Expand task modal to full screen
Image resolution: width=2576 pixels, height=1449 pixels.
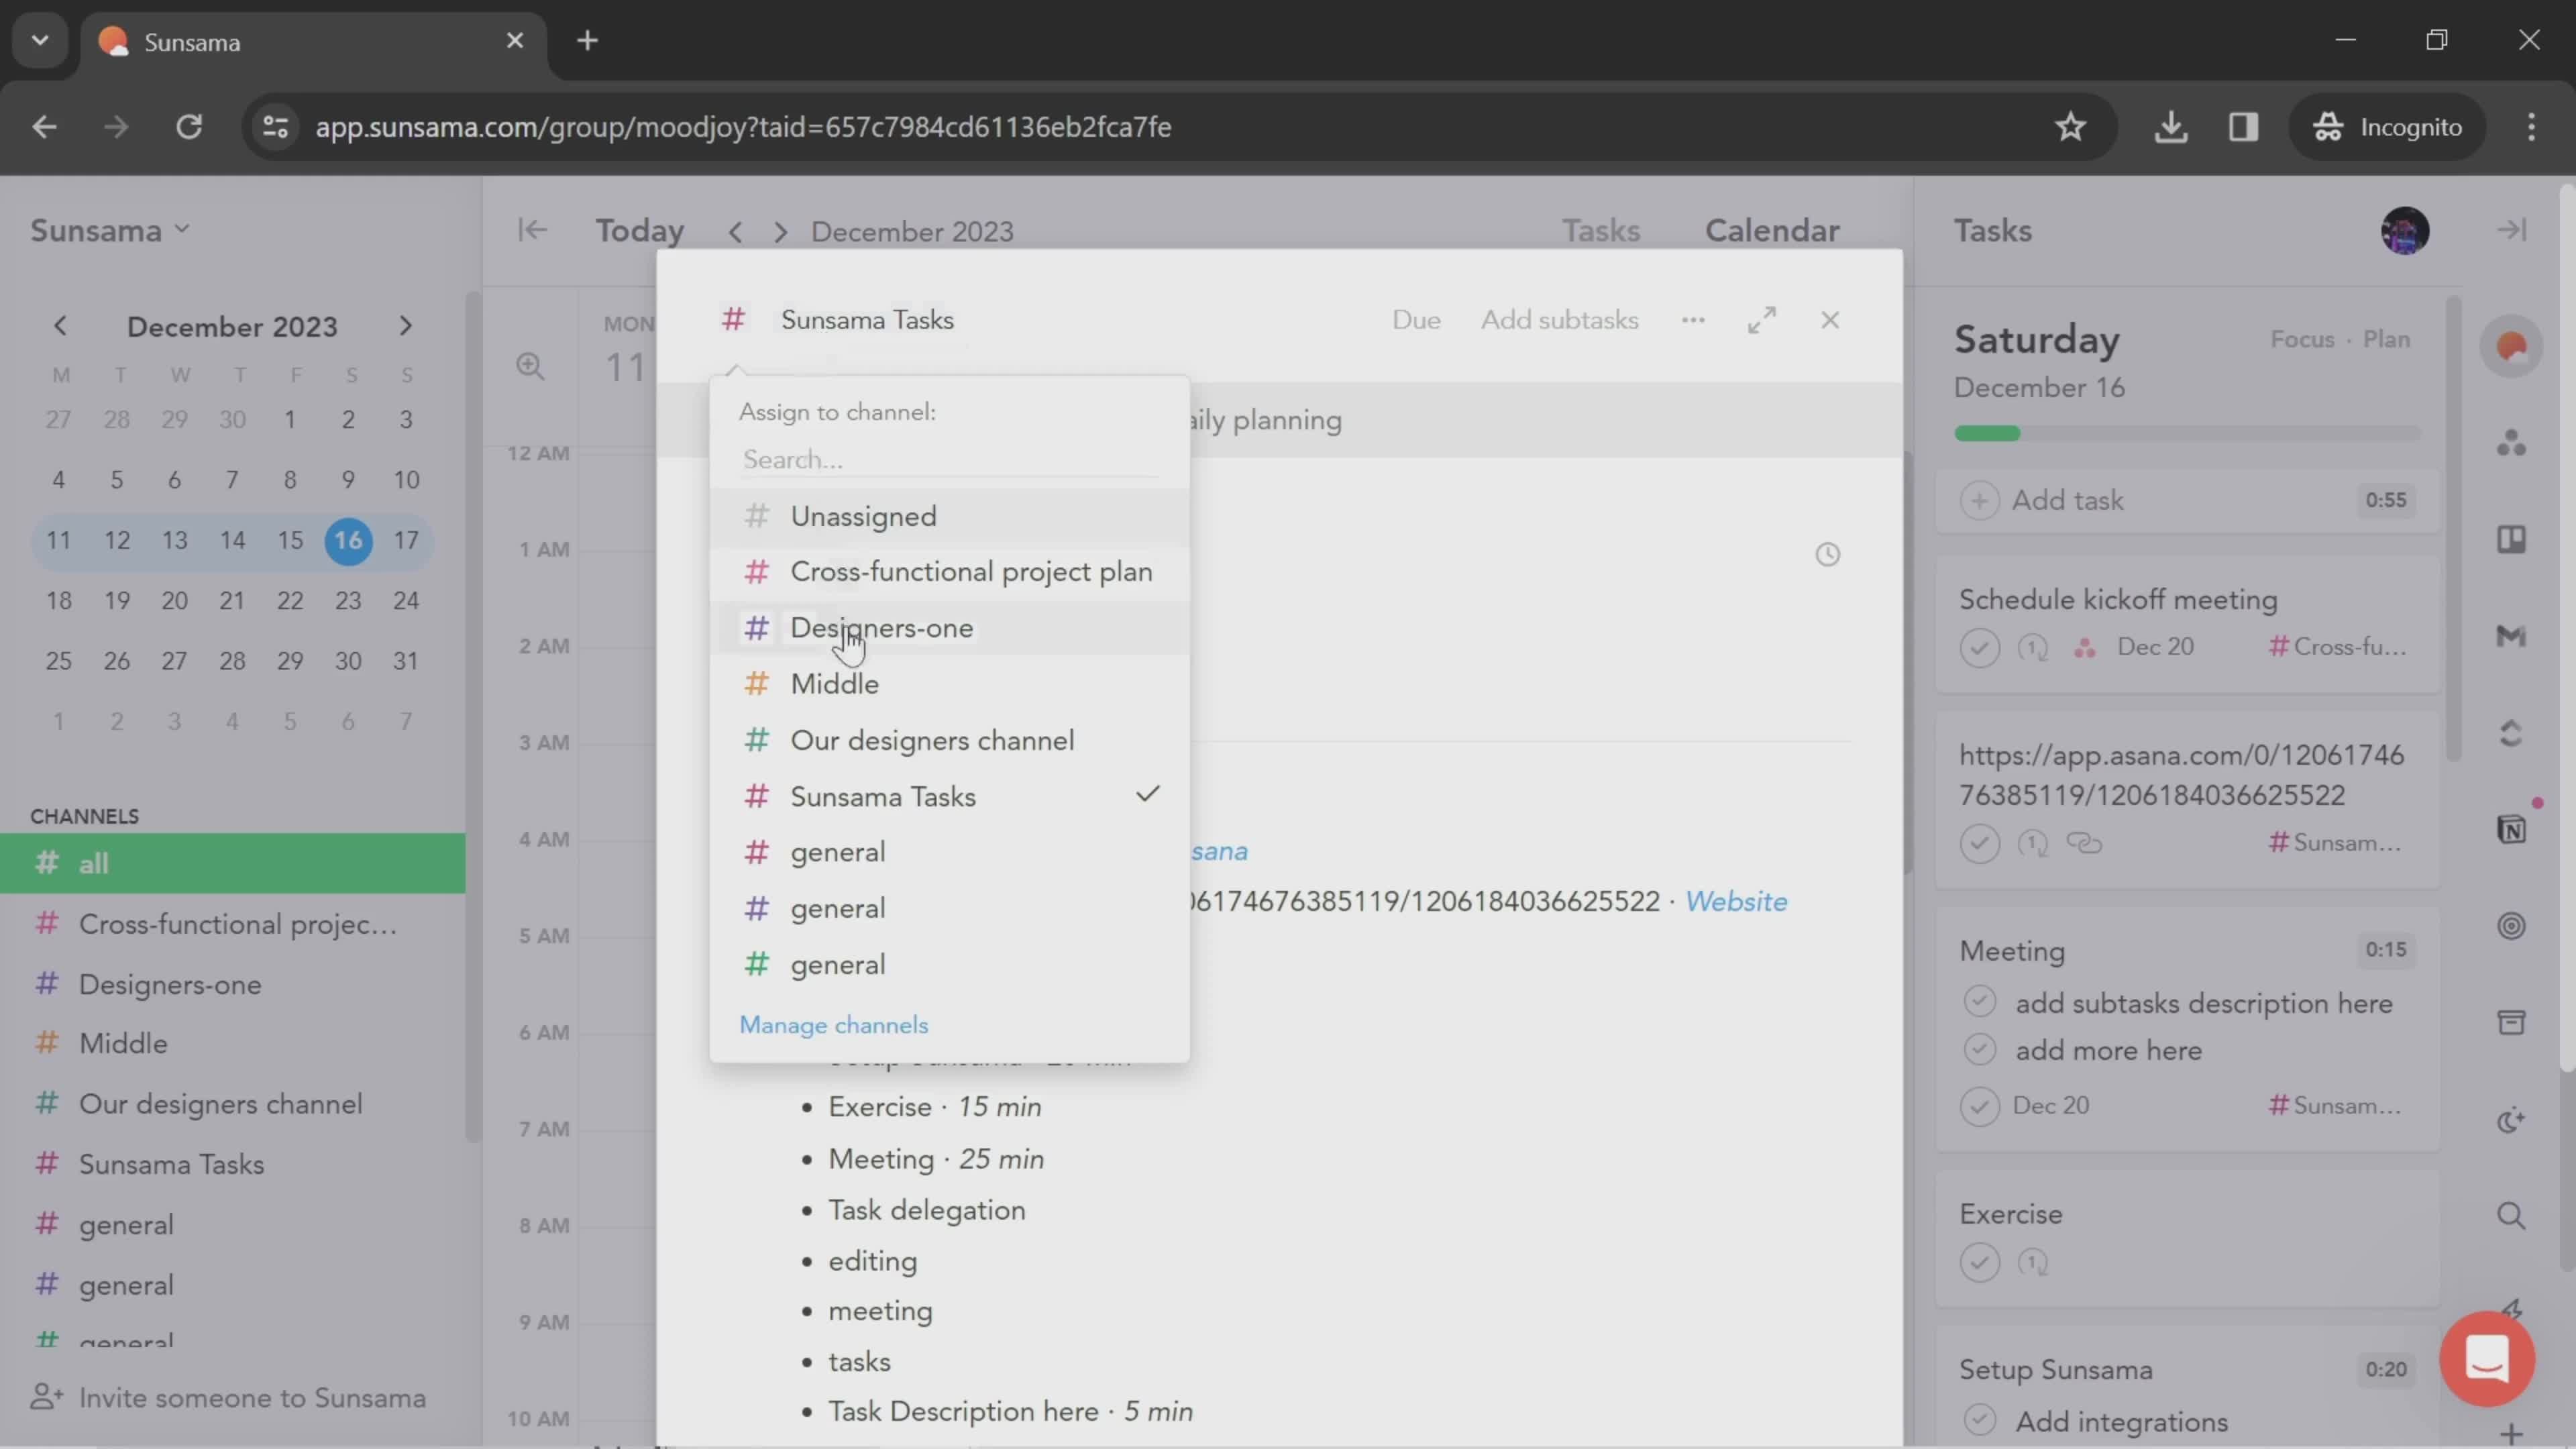[x=1762, y=320]
